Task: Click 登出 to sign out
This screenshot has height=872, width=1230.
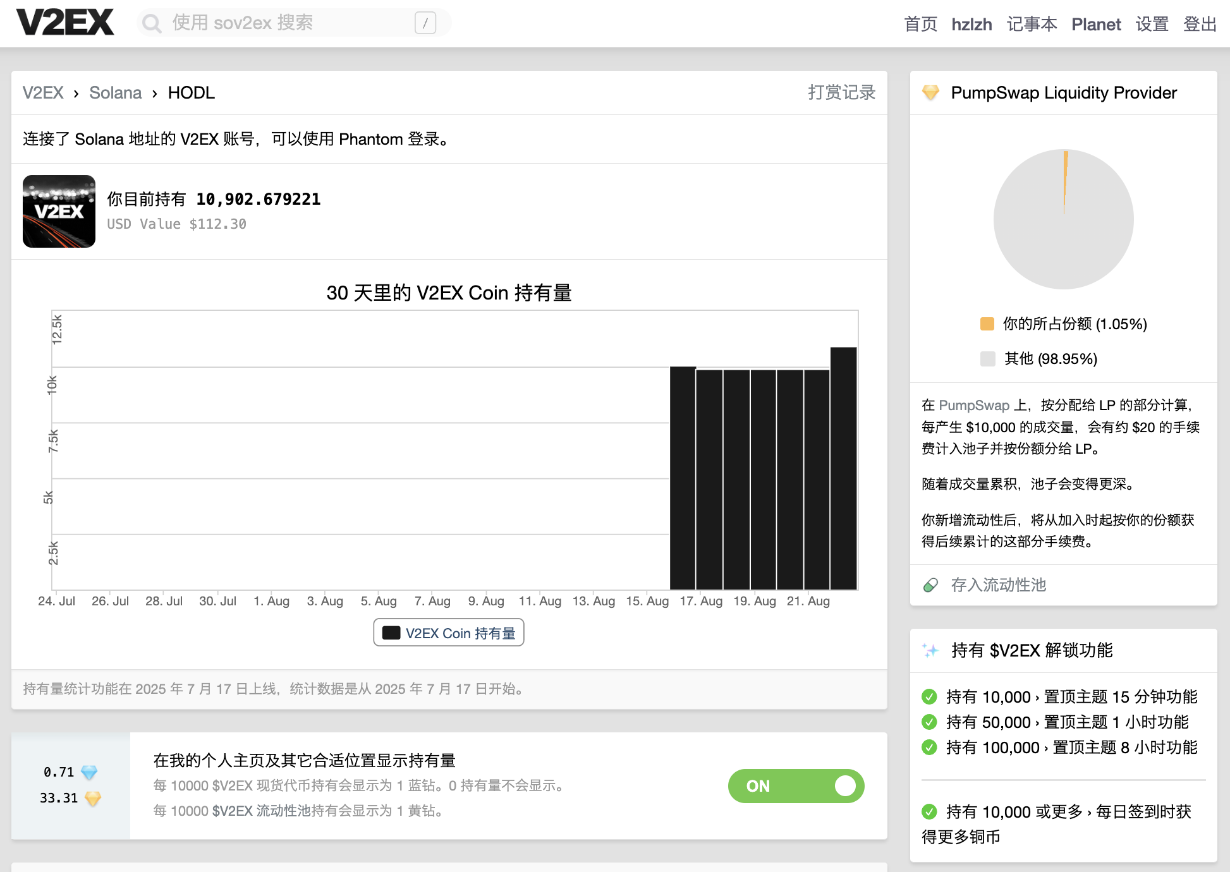Action: [x=1200, y=24]
